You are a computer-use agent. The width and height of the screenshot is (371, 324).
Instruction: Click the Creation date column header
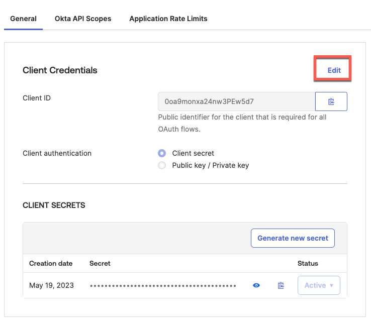tap(51, 263)
